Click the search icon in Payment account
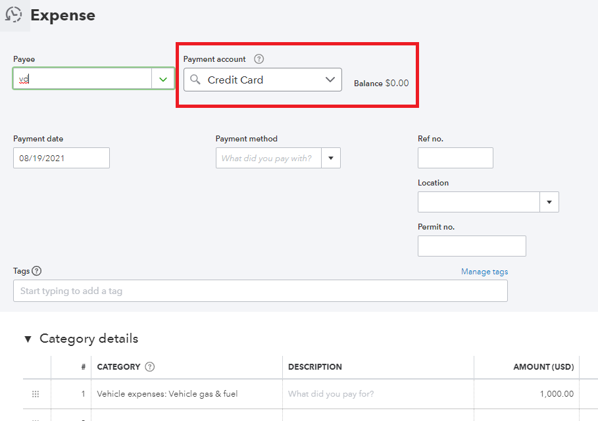This screenshot has width=598, height=421. tap(195, 80)
